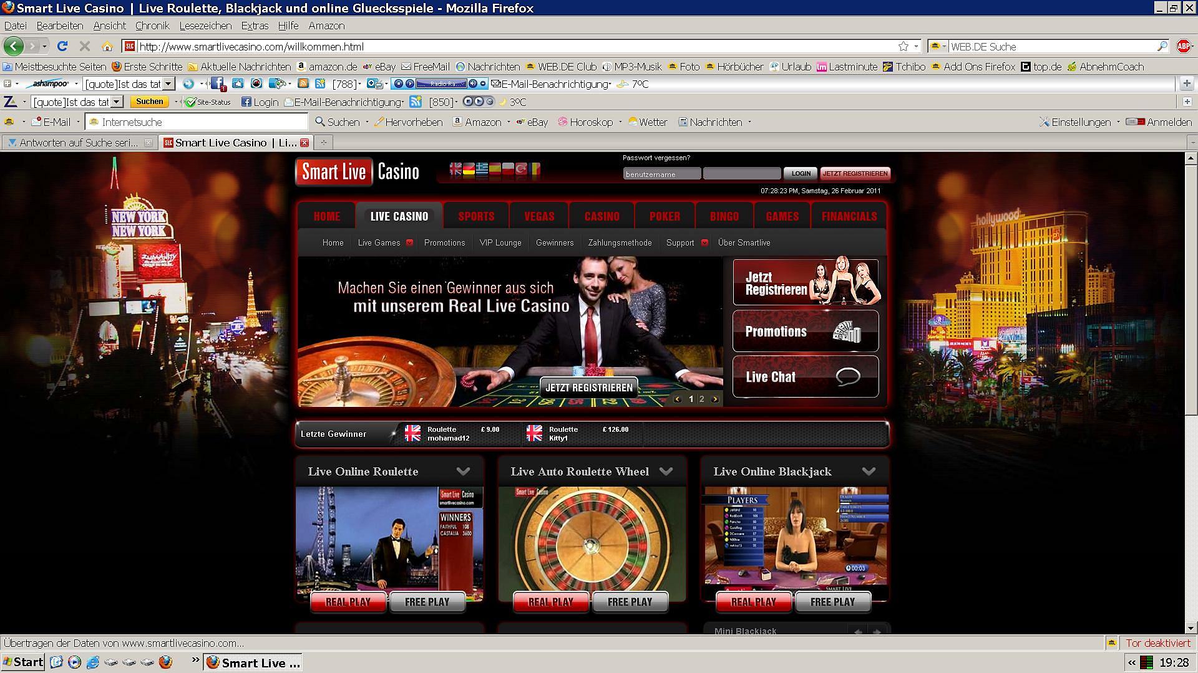Open the Ashampoo search box dropdown arrow
The image size is (1198, 673).
point(168,84)
